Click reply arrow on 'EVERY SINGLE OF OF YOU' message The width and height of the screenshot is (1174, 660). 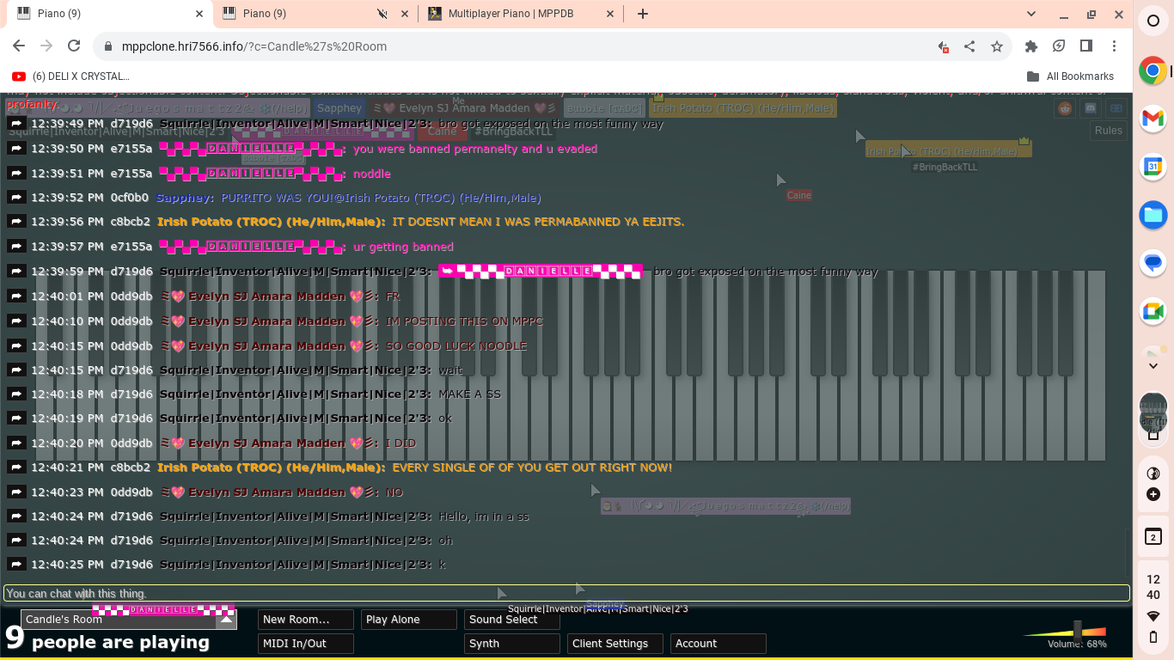tap(16, 467)
